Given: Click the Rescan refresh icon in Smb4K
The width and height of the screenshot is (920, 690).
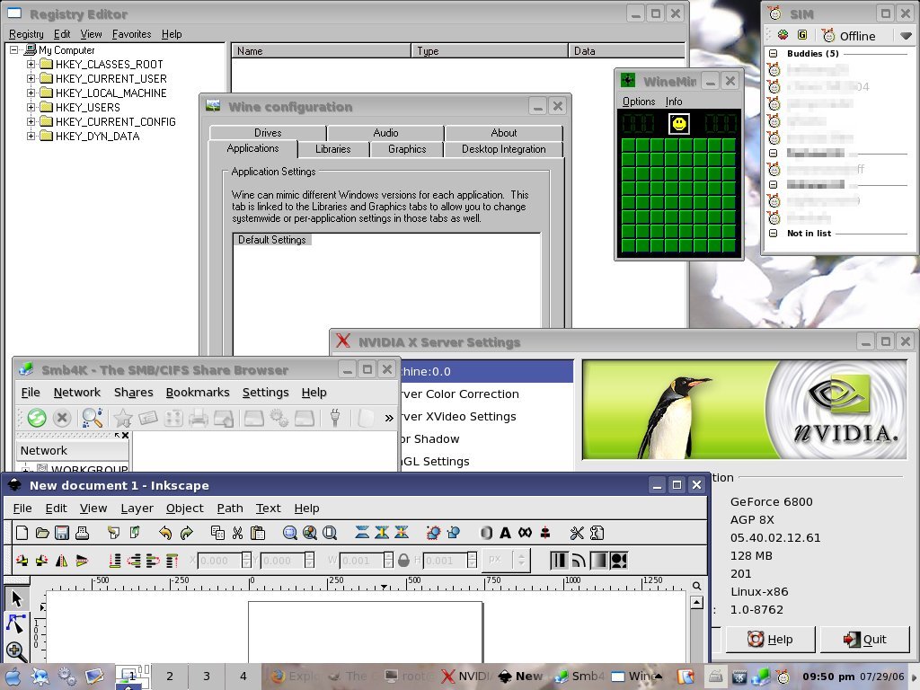Looking at the screenshot, I should click(36, 418).
